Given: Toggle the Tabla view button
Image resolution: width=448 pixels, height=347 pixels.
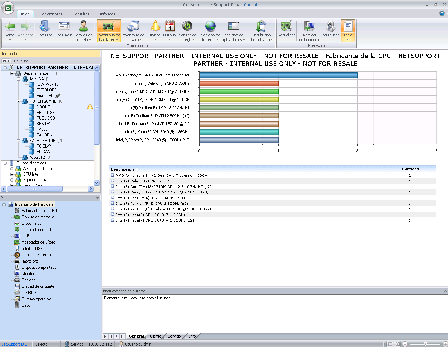Looking at the screenshot, I should tap(348, 30).
